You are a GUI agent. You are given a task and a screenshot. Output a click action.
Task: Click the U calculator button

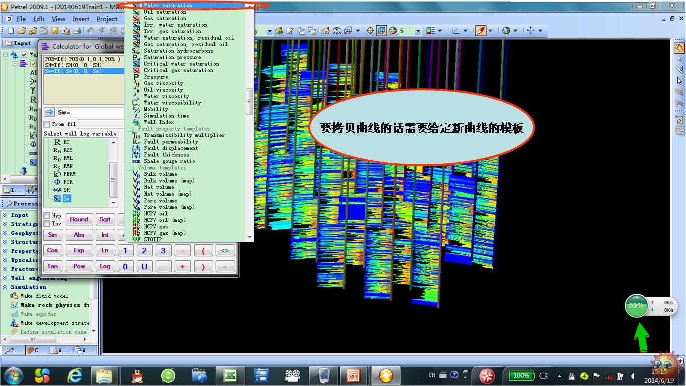pyautogui.click(x=144, y=266)
